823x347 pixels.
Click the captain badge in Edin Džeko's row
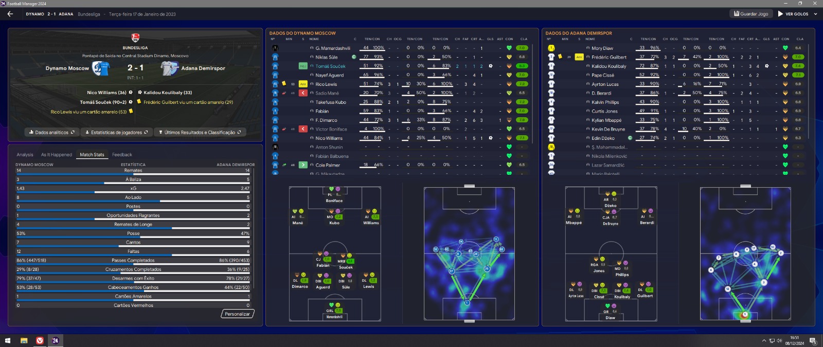(x=630, y=138)
